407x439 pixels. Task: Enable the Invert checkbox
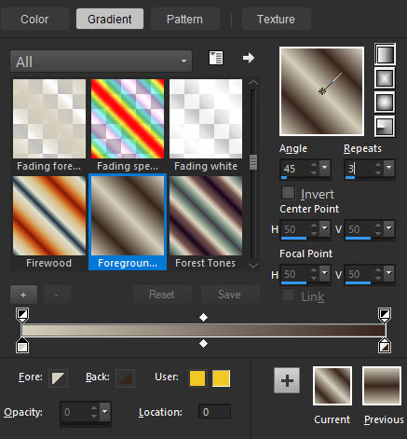288,193
